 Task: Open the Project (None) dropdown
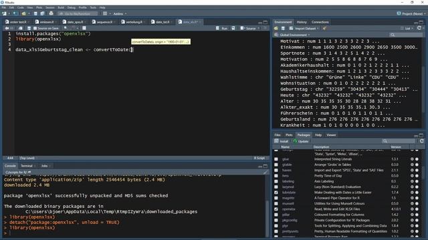tap(411, 13)
